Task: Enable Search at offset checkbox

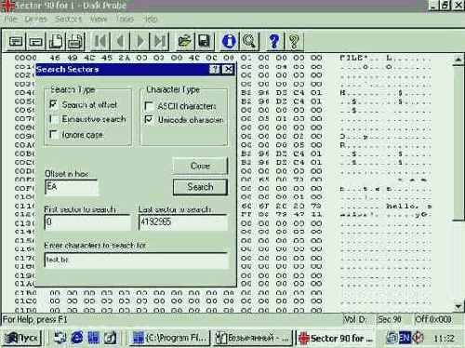Action: [54, 104]
